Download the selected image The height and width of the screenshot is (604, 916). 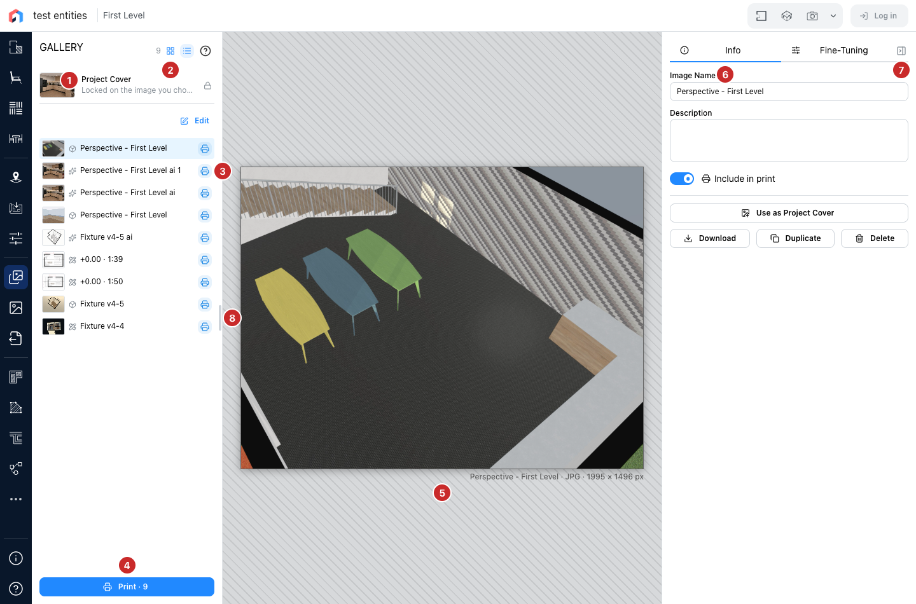pyautogui.click(x=710, y=238)
